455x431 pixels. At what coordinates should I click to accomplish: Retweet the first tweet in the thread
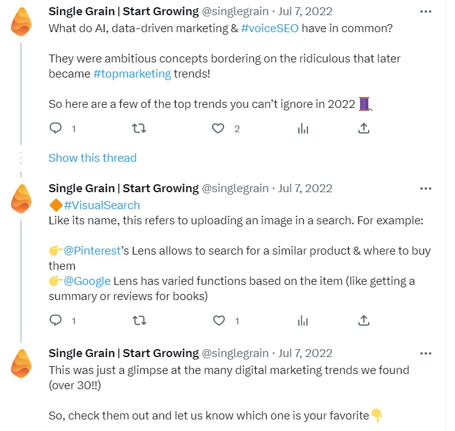click(x=139, y=129)
